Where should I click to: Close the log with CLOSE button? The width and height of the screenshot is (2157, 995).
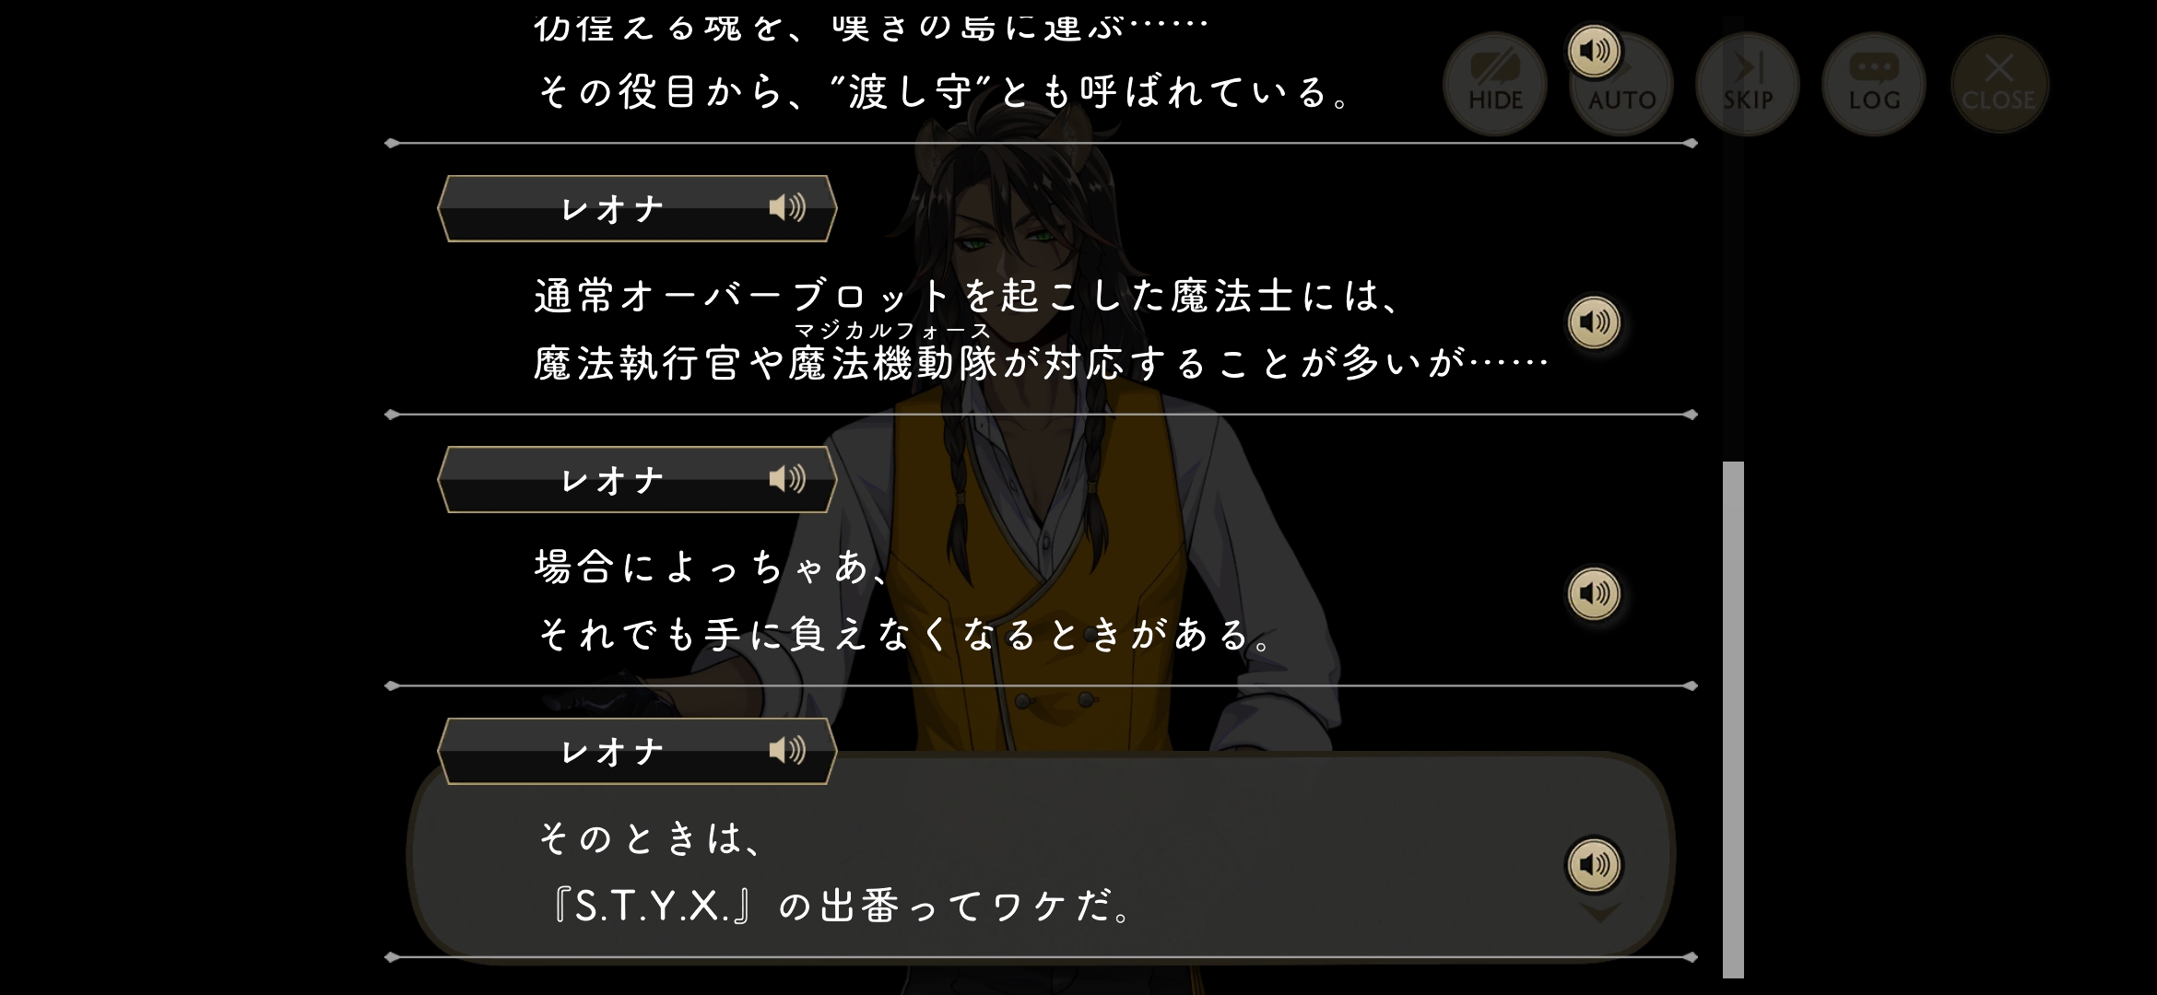pyautogui.click(x=1999, y=85)
